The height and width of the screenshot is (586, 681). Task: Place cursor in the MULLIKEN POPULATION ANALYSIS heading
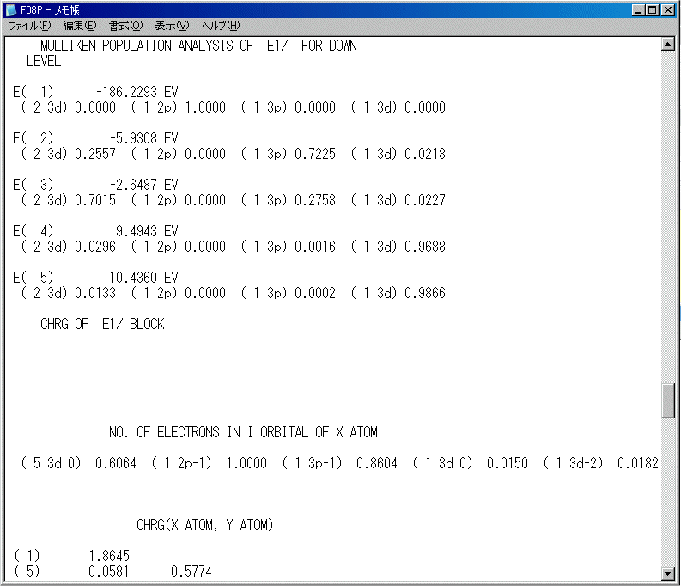pyautogui.click(x=198, y=46)
